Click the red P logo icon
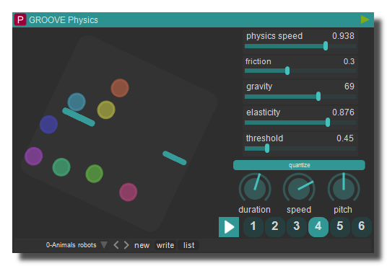 20,19
